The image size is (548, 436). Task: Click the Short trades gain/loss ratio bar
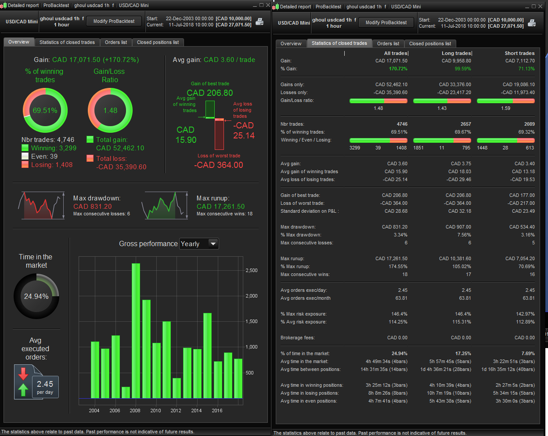(506, 101)
